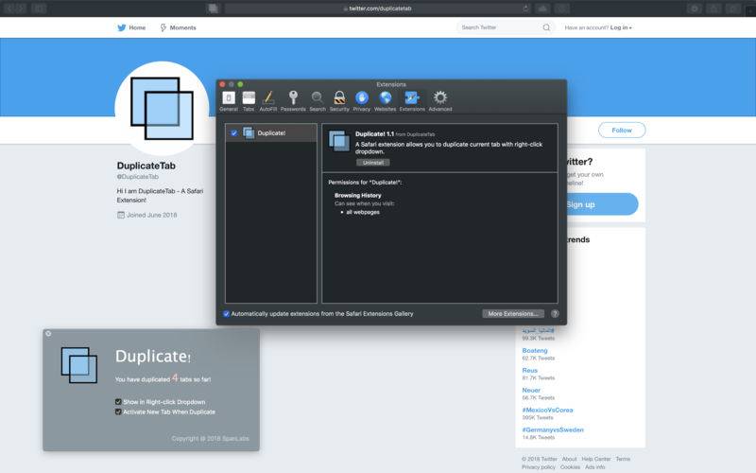Open the #GermanyvsSweden trend
This screenshot has width=756, height=473.
click(x=553, y=429)
